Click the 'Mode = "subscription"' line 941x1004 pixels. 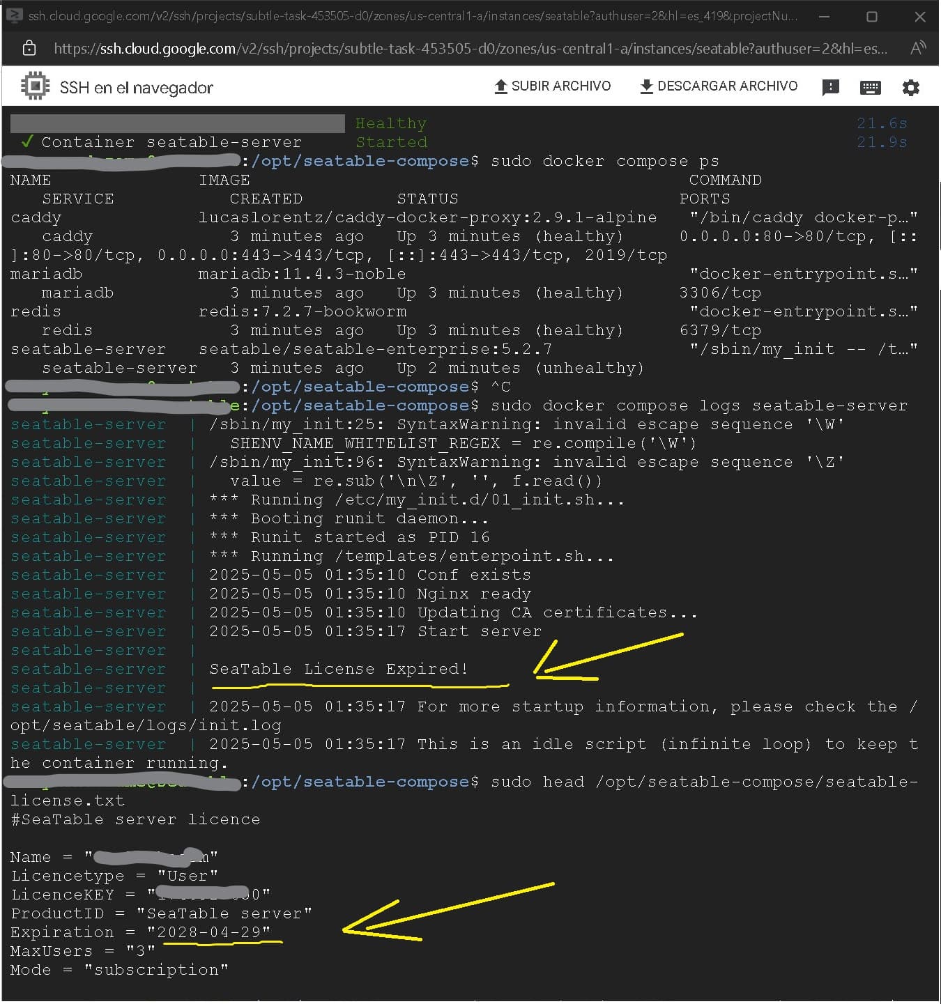coord(119,970)
